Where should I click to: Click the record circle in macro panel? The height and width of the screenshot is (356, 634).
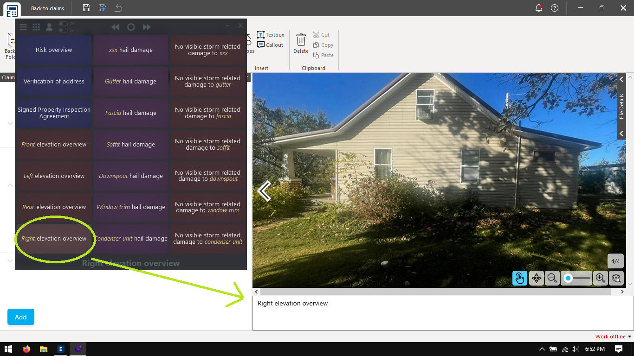[131, 27]
